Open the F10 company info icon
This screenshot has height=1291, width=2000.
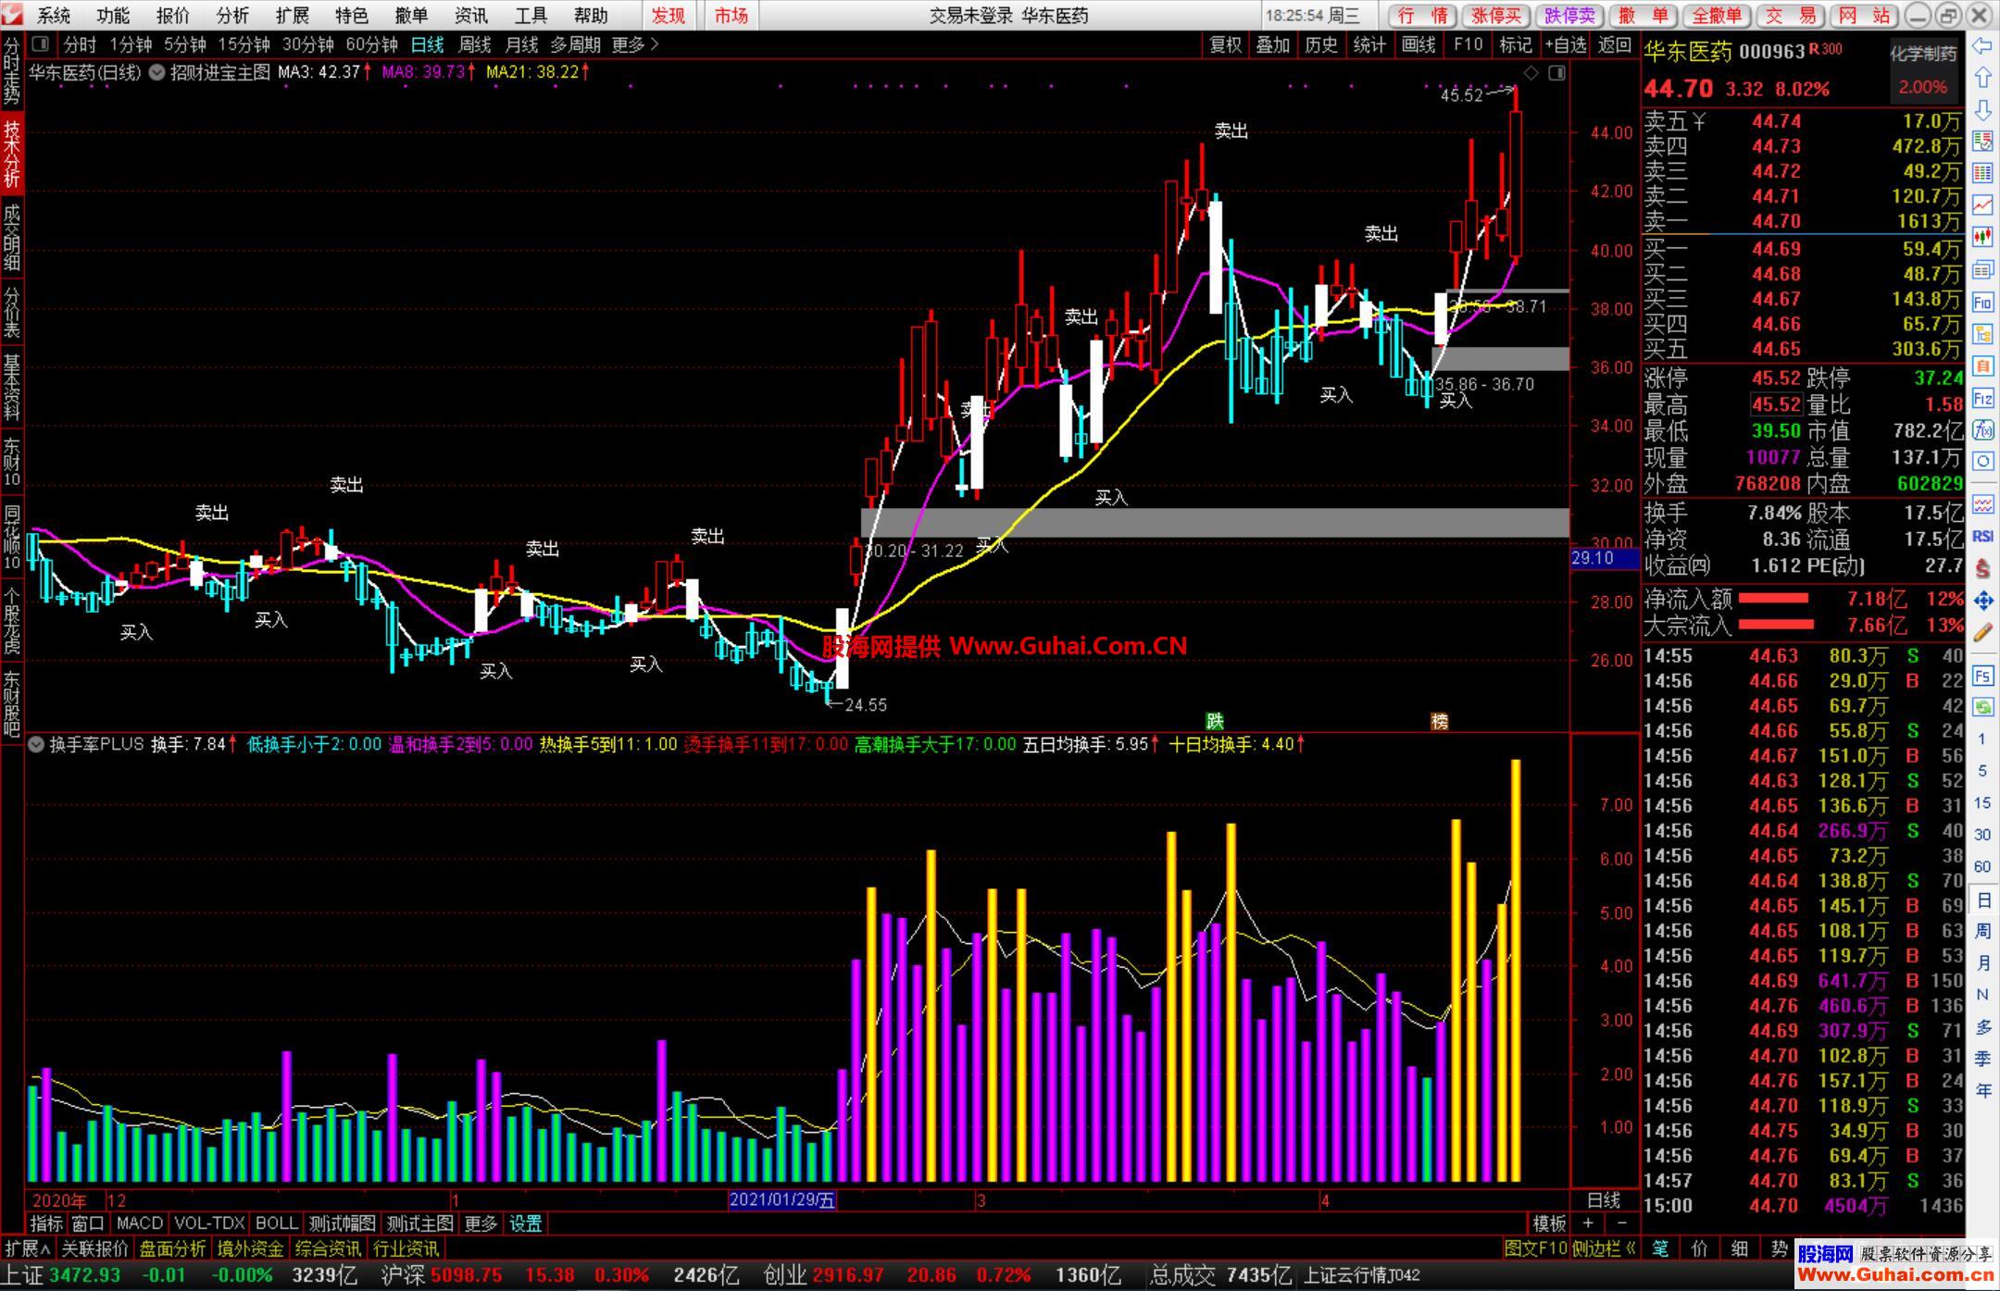(x=1982, y=302)
